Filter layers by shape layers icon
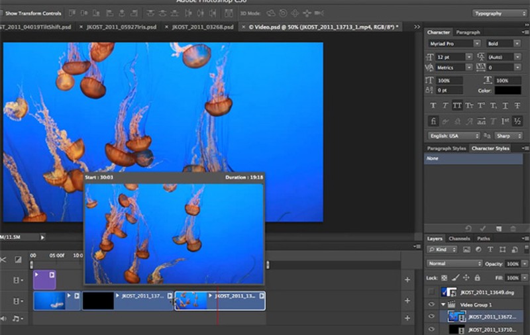This screenshot has width=530, height=335. [x=503, y=250]
